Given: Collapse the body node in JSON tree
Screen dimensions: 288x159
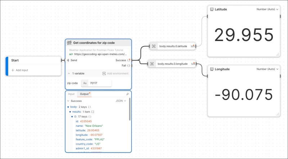Looking at the screenshot, I should [68, 107].
